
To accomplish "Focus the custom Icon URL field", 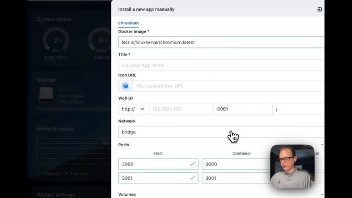I will (x=229, y=86).
